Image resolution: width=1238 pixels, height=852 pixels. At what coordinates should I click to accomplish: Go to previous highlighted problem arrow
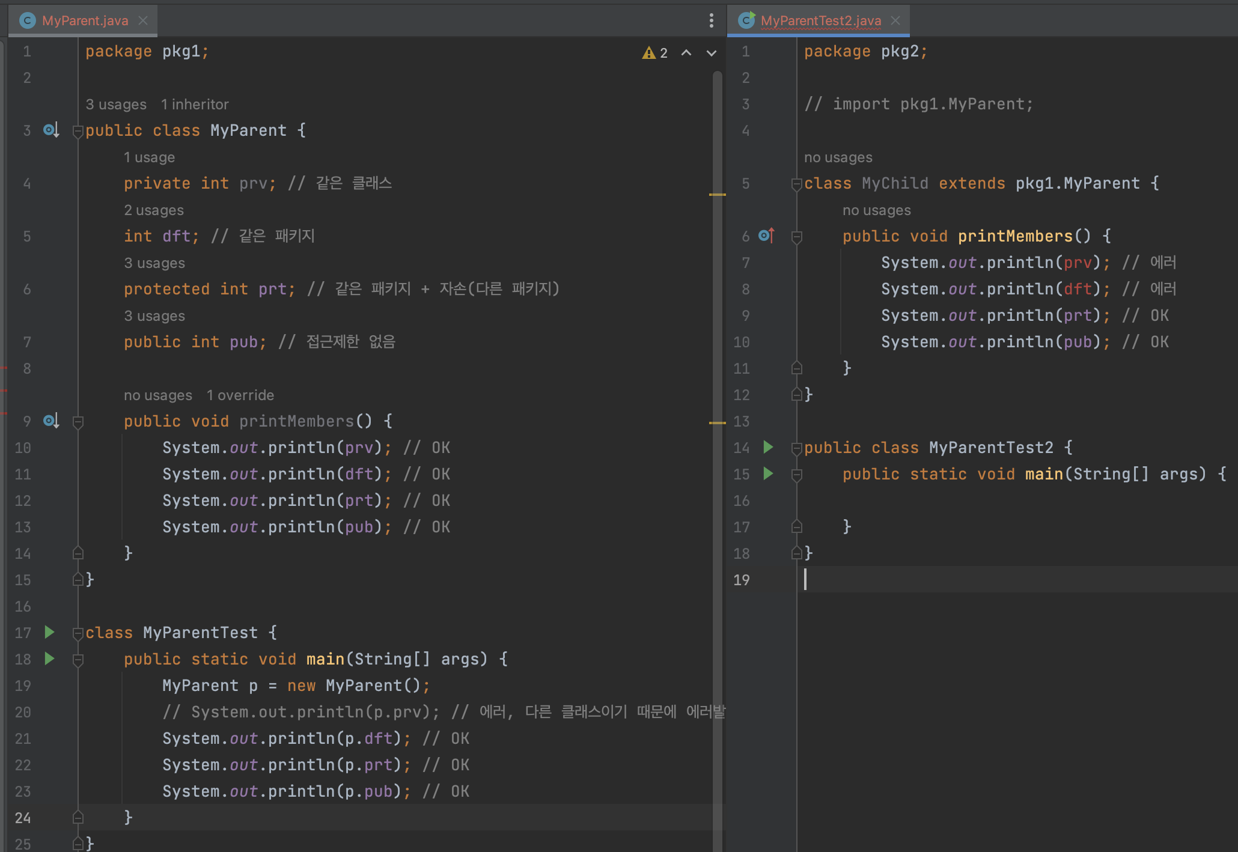click(x=686, y=53)
